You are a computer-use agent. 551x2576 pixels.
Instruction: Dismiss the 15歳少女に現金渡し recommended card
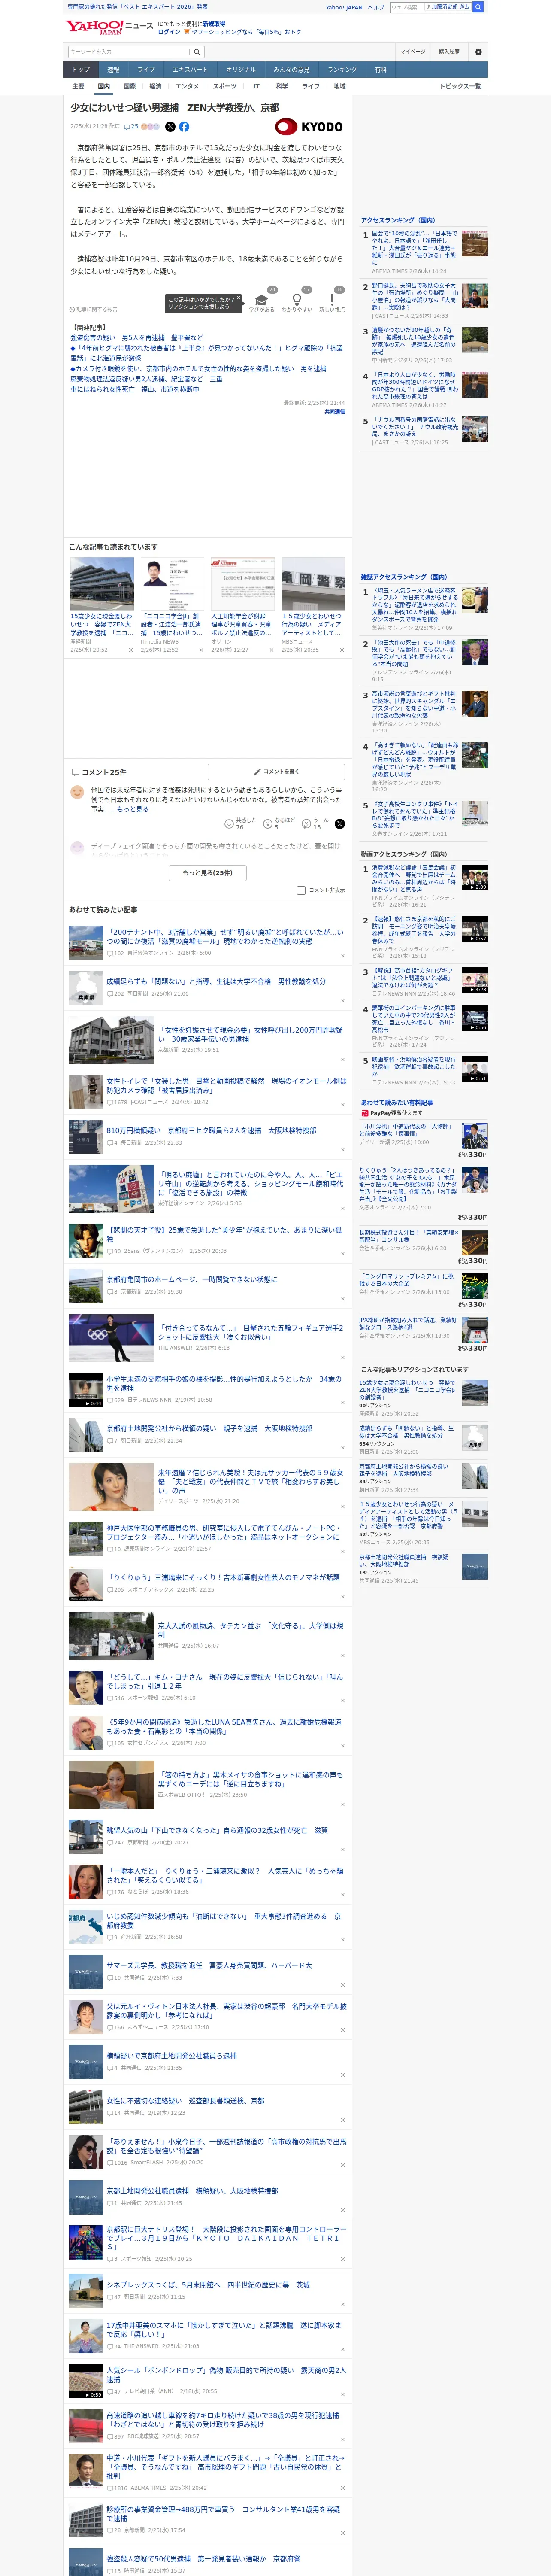(x=130, y=650)
